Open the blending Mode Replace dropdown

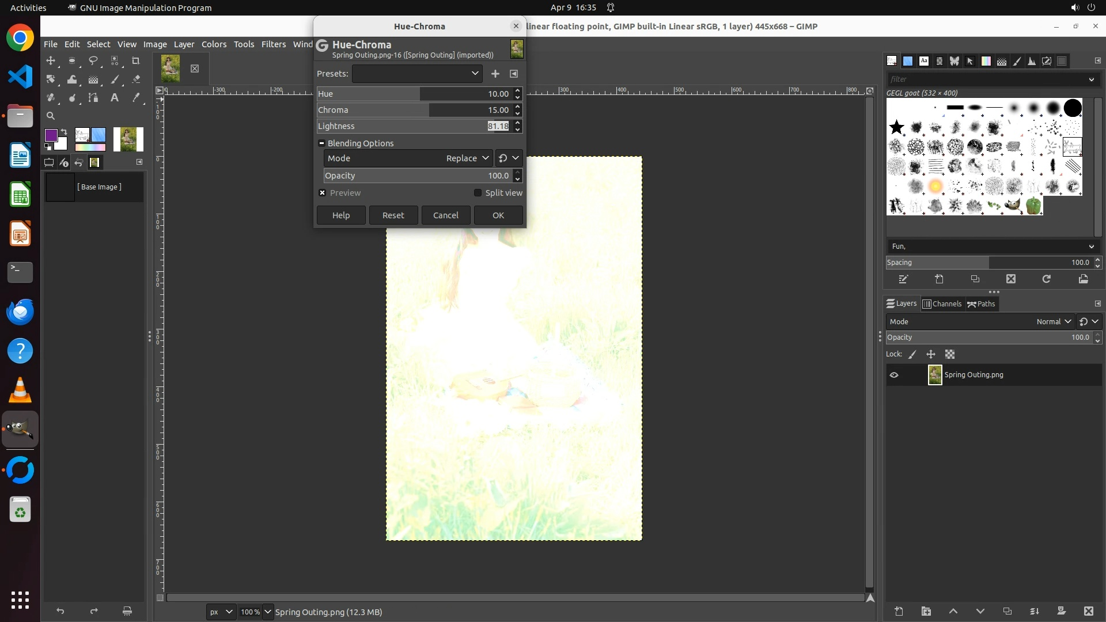coord(467,158)
